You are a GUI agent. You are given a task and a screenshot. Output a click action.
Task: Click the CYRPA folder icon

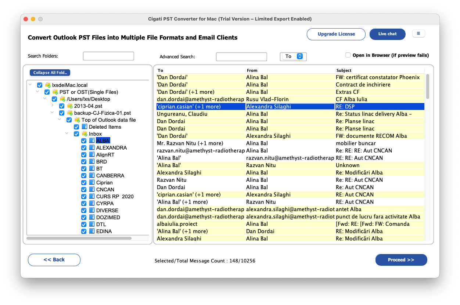point(92,203)
